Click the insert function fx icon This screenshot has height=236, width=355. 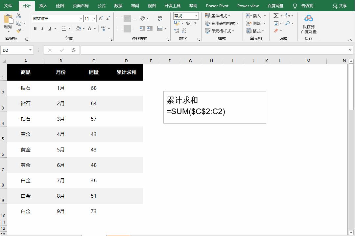pos(74,50)
